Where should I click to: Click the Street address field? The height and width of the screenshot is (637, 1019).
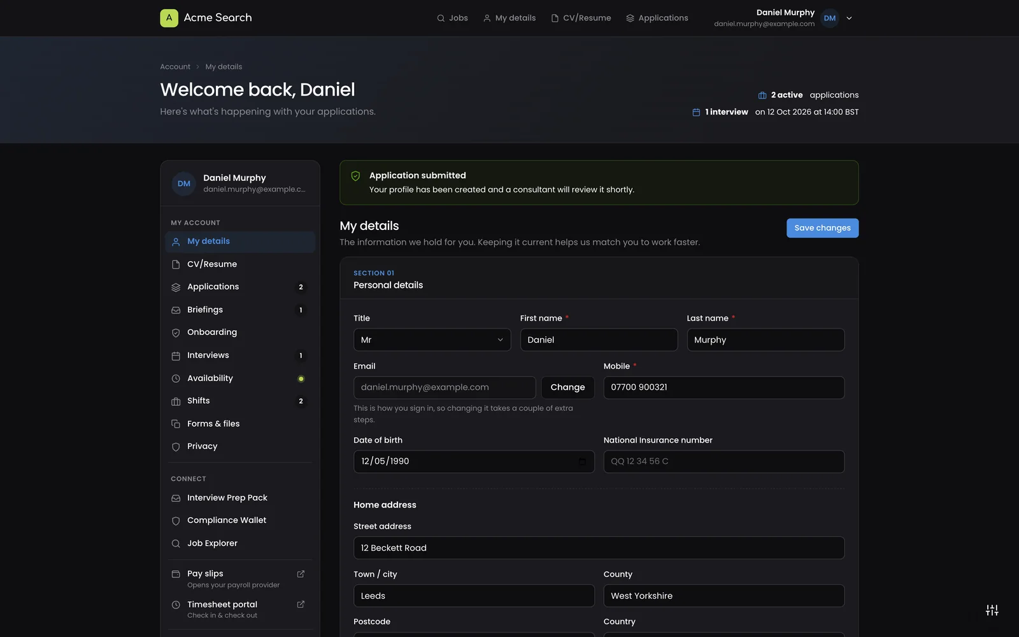599,548
